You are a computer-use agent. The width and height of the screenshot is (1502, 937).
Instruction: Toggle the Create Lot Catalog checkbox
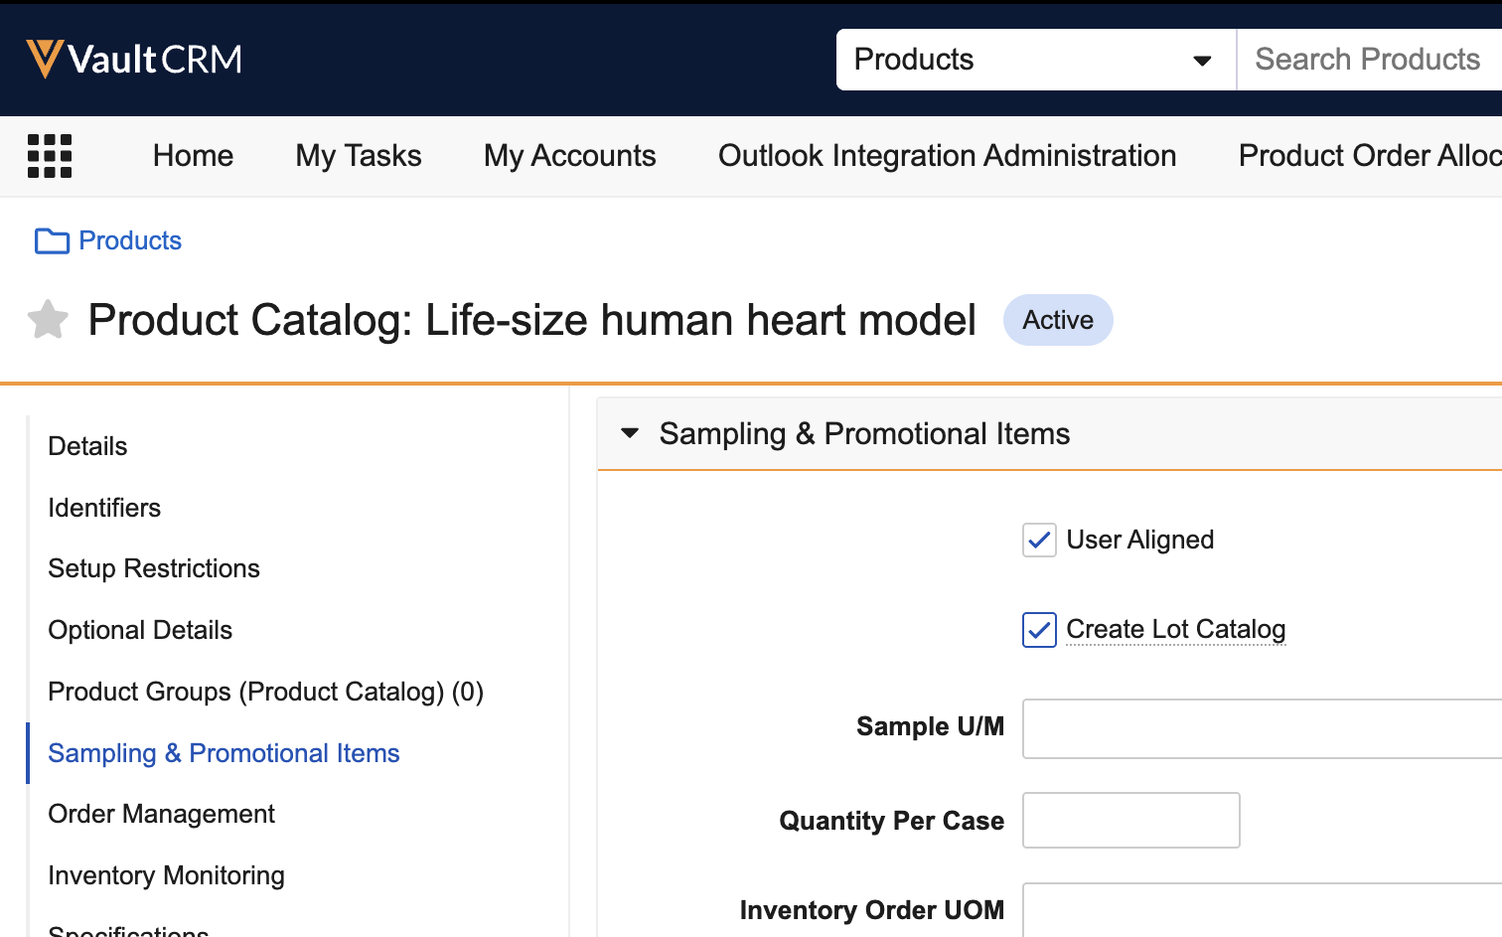(x=1039, y=630)
